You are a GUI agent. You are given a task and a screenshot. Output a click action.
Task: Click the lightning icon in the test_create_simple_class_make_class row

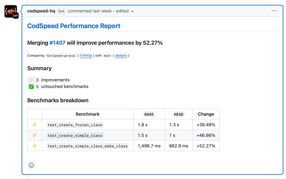[35, 146]
